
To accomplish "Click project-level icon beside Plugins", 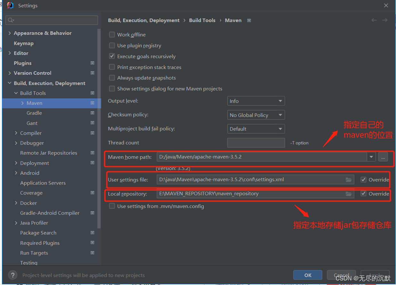I will pos(92,63).
